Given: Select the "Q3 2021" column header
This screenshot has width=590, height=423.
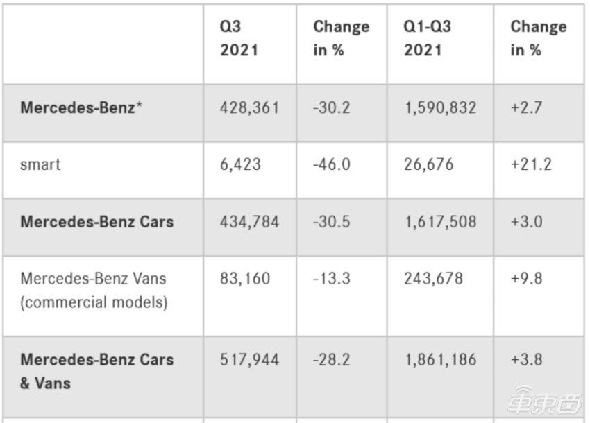Looking at the screenshot, I should [x=239, y=38].
